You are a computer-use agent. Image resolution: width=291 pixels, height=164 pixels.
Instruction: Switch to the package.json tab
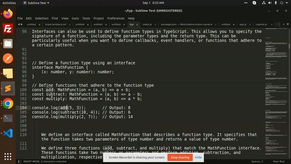(186, 24)
